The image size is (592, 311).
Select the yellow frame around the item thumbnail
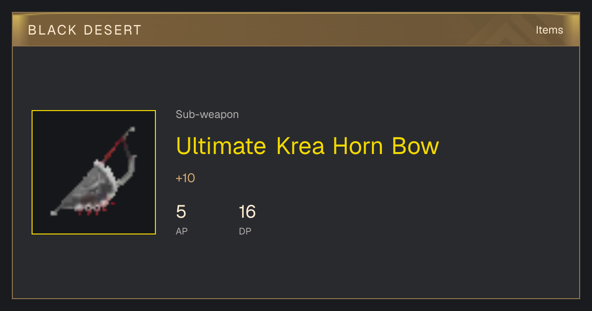tap(94, 172)
